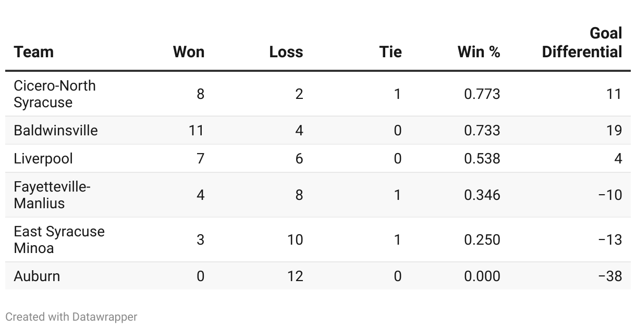The width and height of the screenshot is (636, 329).
Task: Sort by the Won column header
Action: click(x=188, y=52)
